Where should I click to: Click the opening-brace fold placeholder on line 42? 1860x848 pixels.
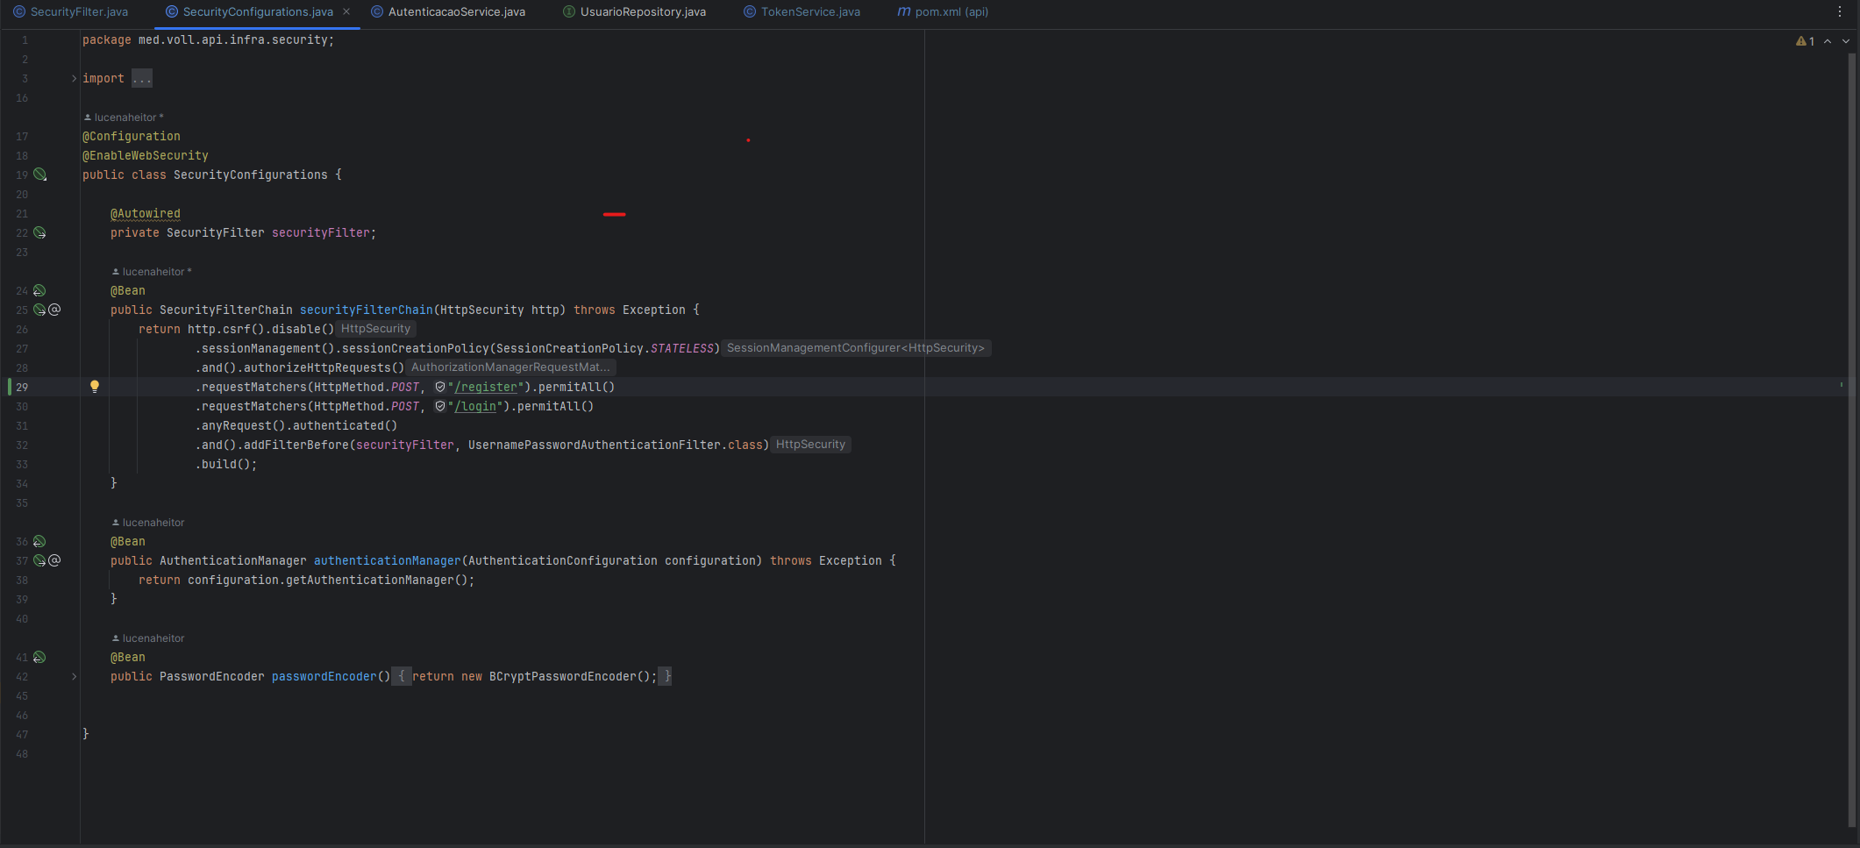click(401, 677)
